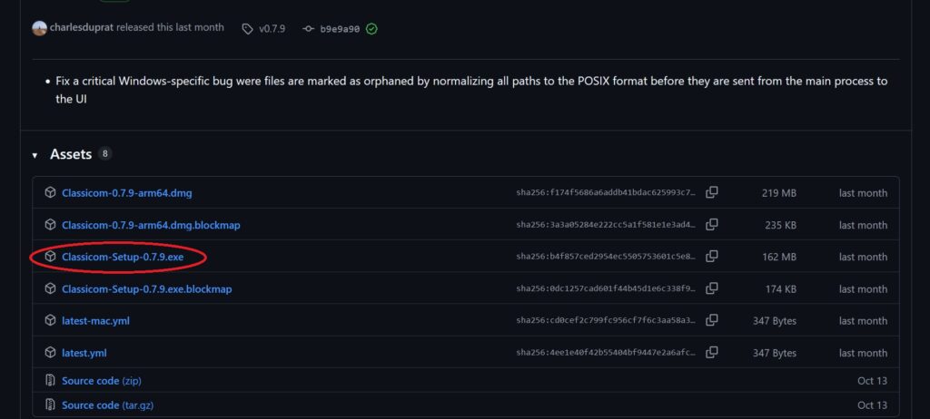Click the tag icon beside v0.7.9
Screen dimensions: 930x419
click(x=247, y=28)
